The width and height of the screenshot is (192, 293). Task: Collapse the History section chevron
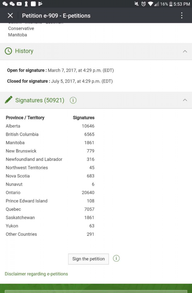185,51
